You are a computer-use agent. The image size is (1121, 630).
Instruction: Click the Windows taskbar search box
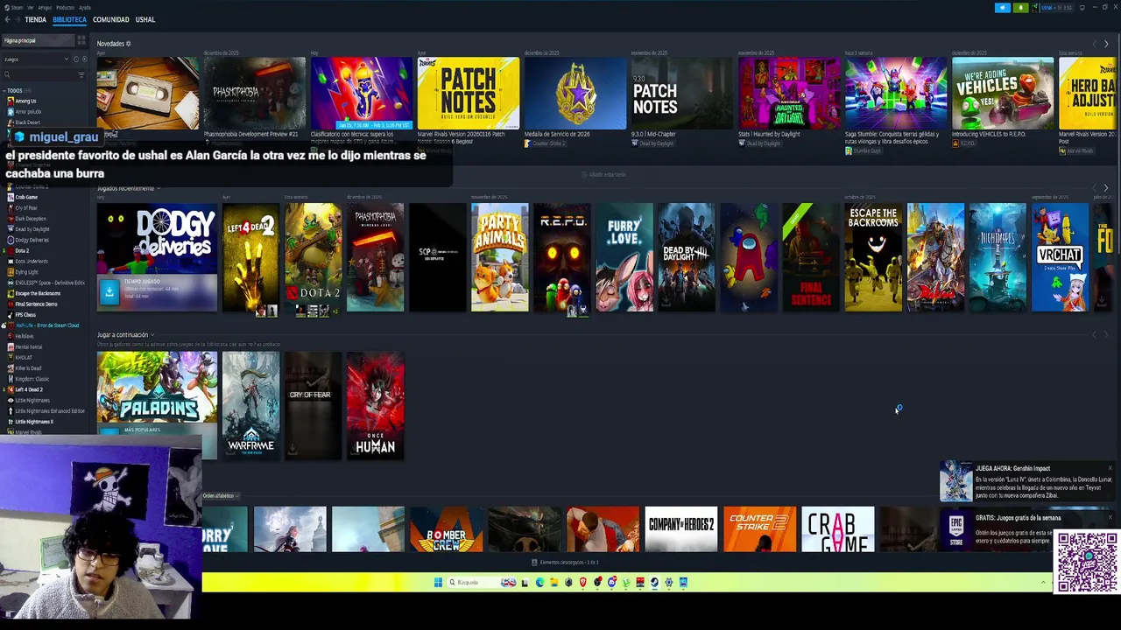coord(482,583)
